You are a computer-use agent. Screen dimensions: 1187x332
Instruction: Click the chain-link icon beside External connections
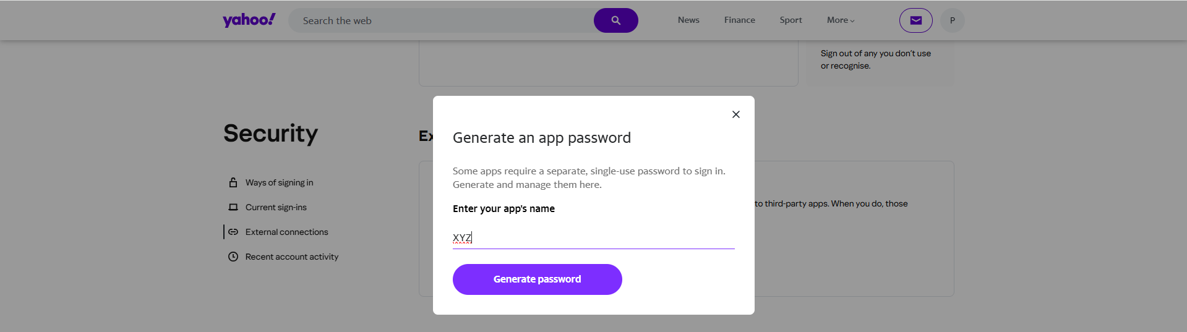tap(233, 232)
